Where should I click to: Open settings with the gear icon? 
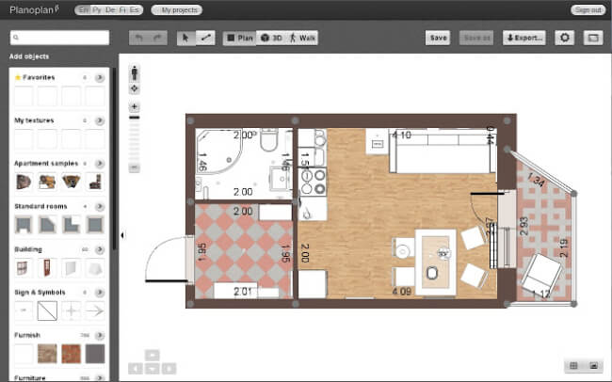coord(564,38)
